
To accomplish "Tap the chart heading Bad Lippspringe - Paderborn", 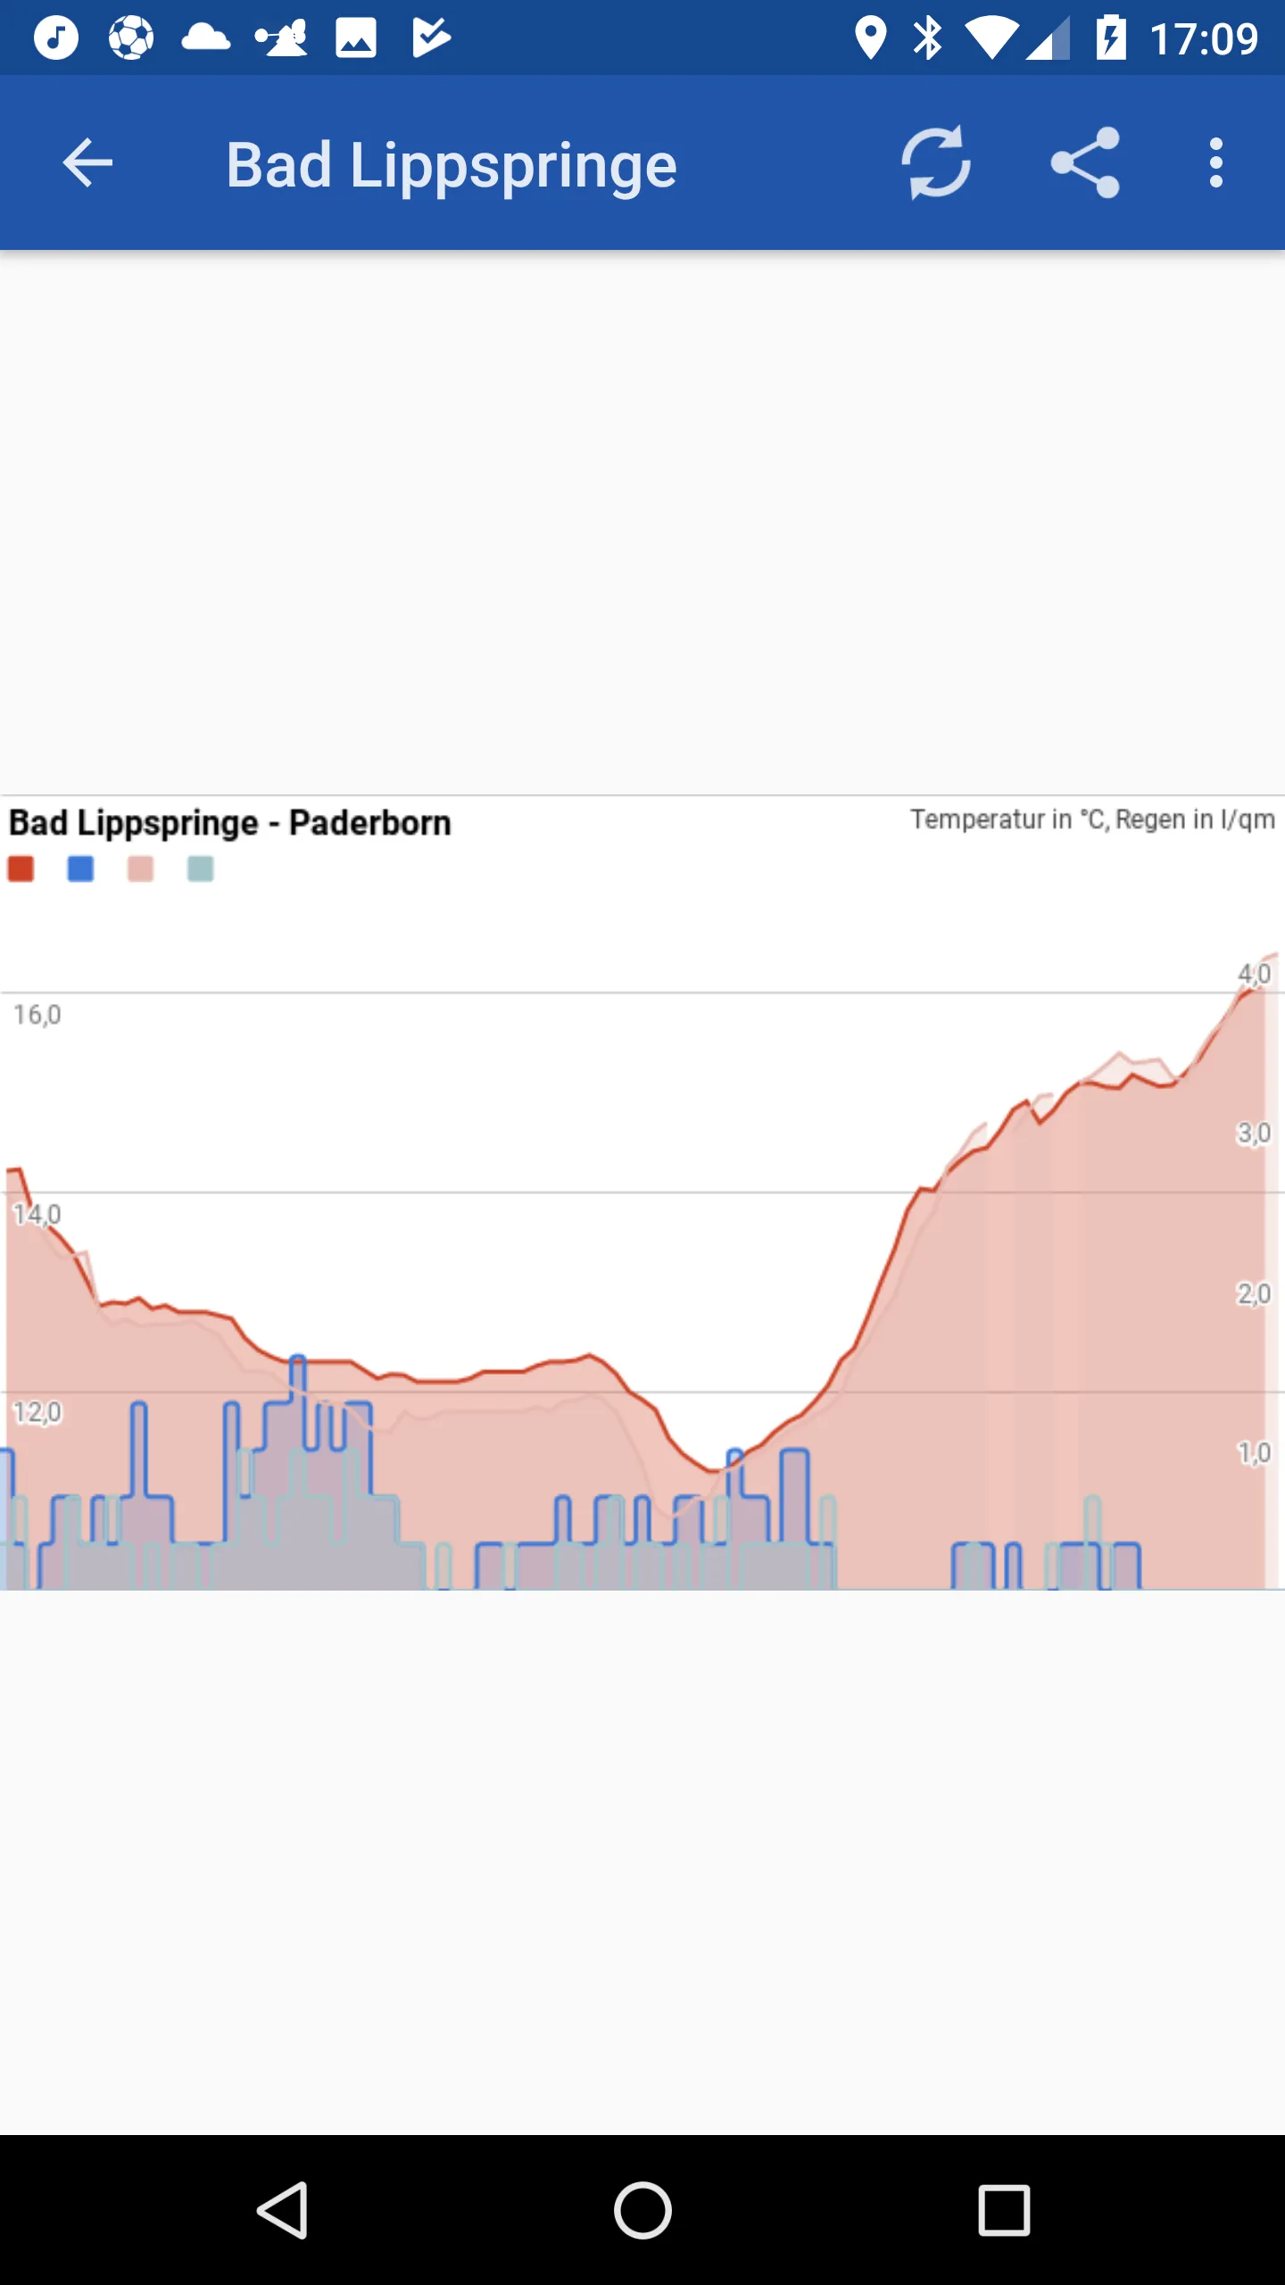I will point(229,823).
